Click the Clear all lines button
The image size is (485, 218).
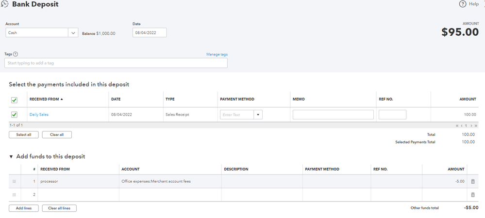pos(59,208)
